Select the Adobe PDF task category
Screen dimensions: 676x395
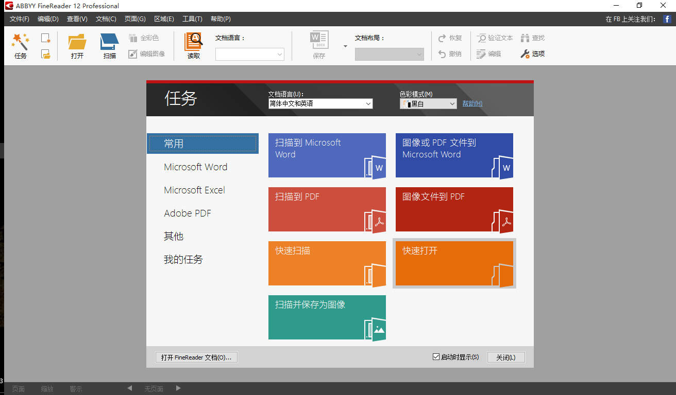click(x=188, y=213)
